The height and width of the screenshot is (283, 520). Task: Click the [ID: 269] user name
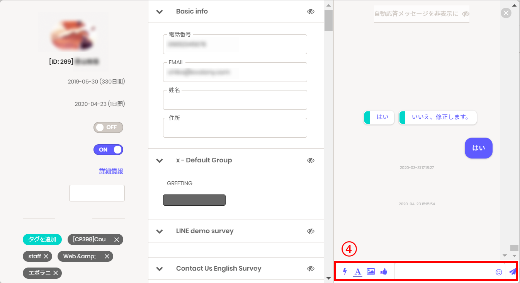pyautogui.click(x=75, y=61)
